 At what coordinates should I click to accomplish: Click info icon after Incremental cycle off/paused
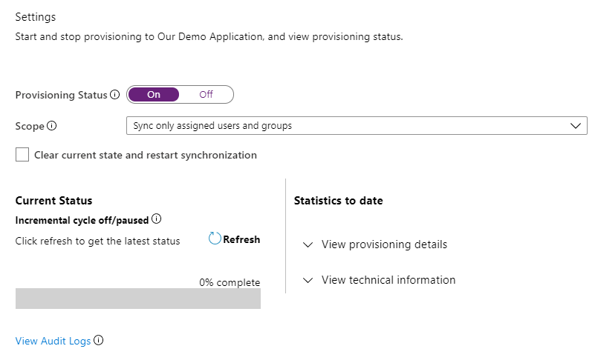(x=157, y=219)
